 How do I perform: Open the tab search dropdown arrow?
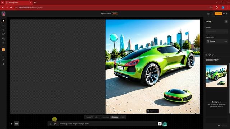pos(3,3)
